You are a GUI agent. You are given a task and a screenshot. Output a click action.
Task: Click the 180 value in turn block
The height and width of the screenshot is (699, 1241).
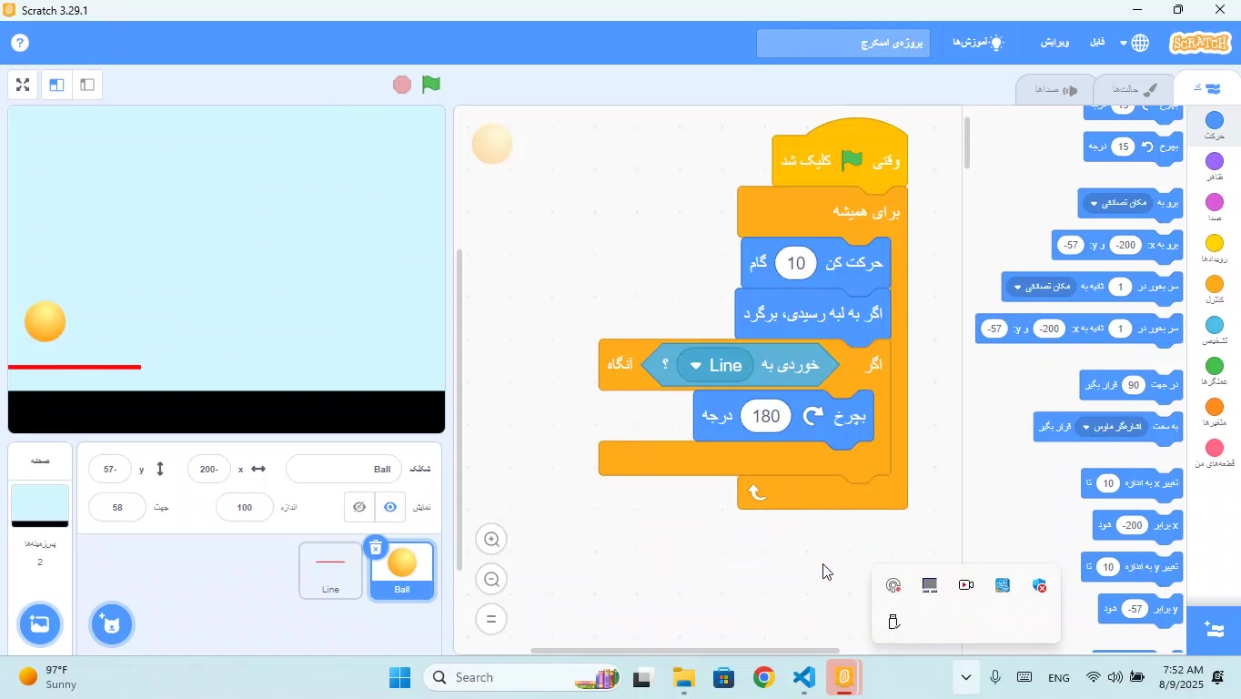767,416
